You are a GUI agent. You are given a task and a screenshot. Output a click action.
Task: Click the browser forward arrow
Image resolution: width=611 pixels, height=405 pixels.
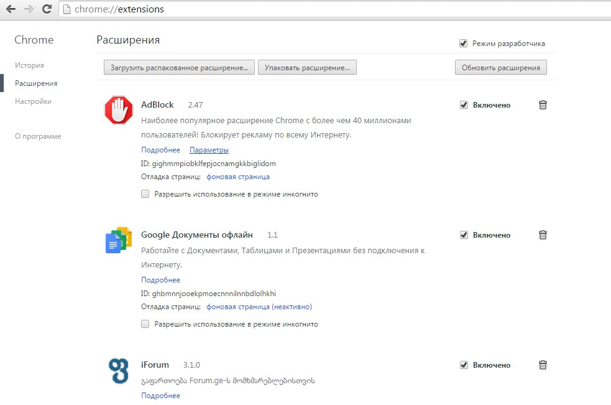click(x=29, y=9)
